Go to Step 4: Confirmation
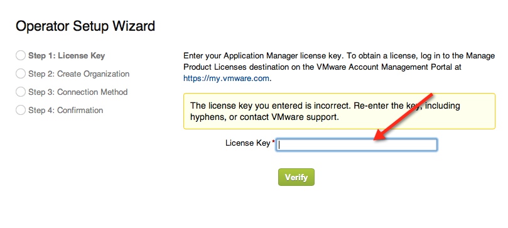Image resolution: width=508 pixels, height=228 pixels. pyautogui.click(x=65, y=110)
